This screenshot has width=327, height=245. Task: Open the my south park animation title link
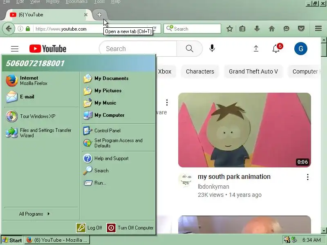234,177
